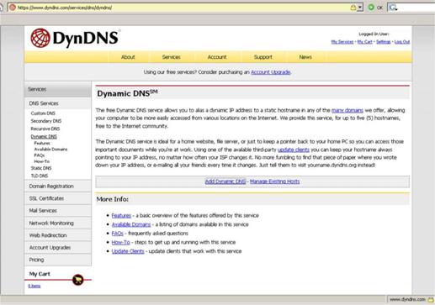
Task: Open the address bar history dropdown arrow
Action: pyautogui.click(x=360, y=8)
